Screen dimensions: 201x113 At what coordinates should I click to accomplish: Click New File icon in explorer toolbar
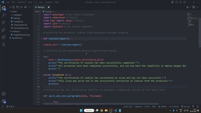tap(14, 7)
